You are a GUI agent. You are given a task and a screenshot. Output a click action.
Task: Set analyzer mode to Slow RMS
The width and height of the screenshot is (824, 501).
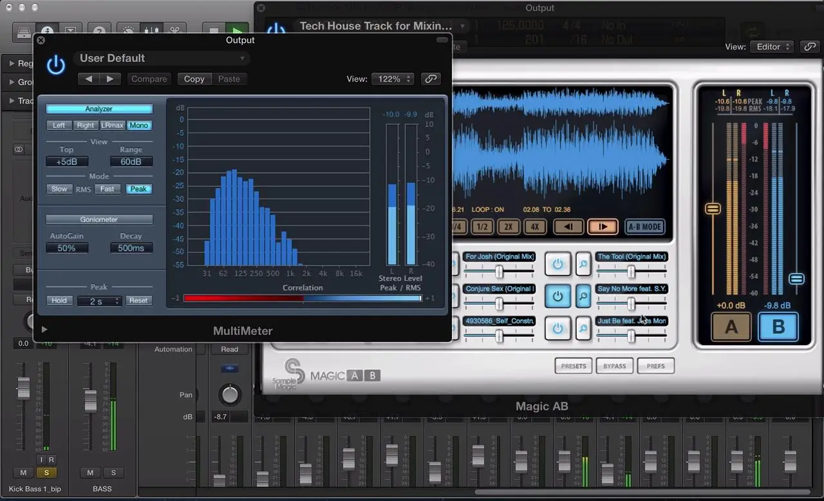pyautogui.click(x=59, y=189)
